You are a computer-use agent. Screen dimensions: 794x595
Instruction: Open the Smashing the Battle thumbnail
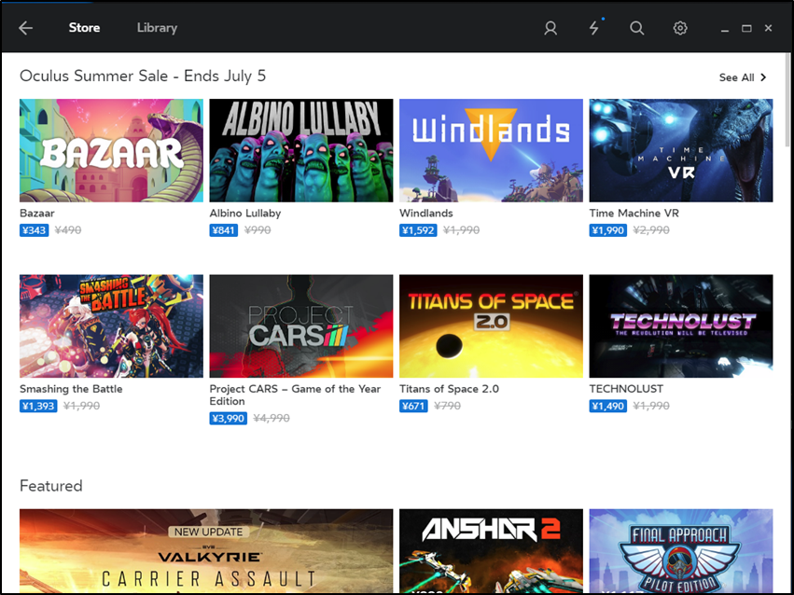pyautogui.click(x=111, y=325)
